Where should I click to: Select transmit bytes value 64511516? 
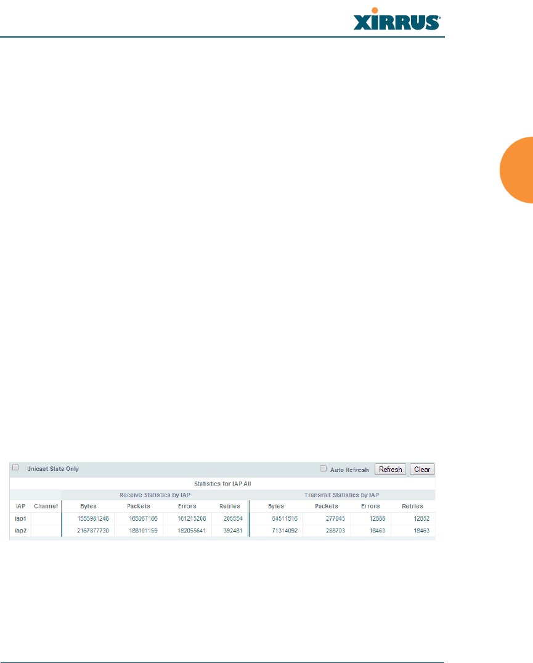(285, 518)
